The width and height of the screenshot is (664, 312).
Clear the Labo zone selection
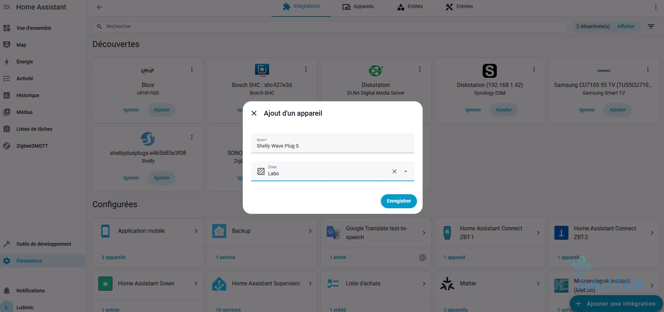[394, 171]
